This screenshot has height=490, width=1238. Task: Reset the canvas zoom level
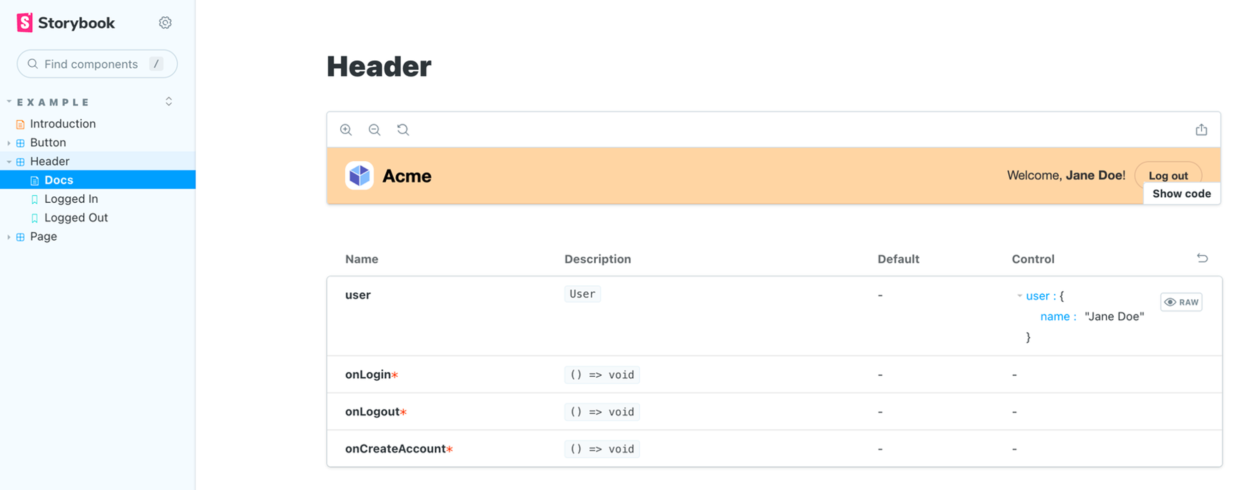403,130
